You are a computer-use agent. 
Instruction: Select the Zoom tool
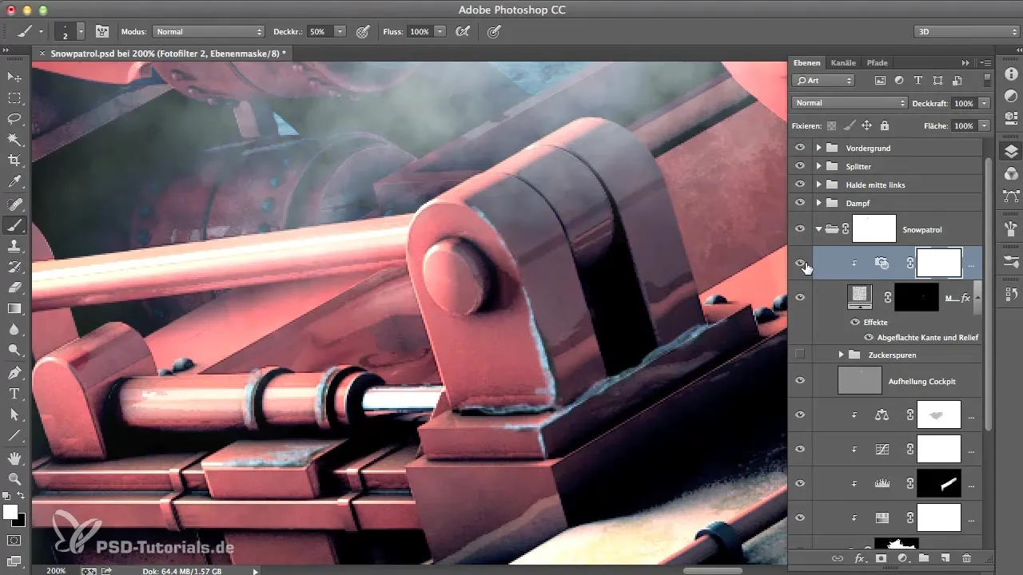[x=14, y=479]
